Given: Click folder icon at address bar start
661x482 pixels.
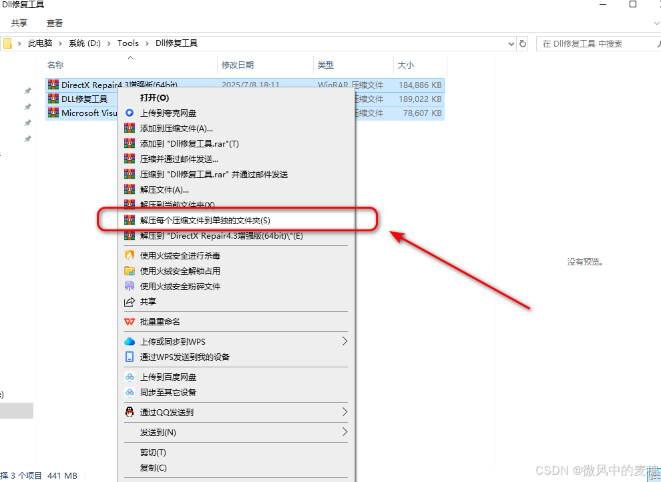Looking at the screenshot, I should pyautogui.click(x=7, y=43).
